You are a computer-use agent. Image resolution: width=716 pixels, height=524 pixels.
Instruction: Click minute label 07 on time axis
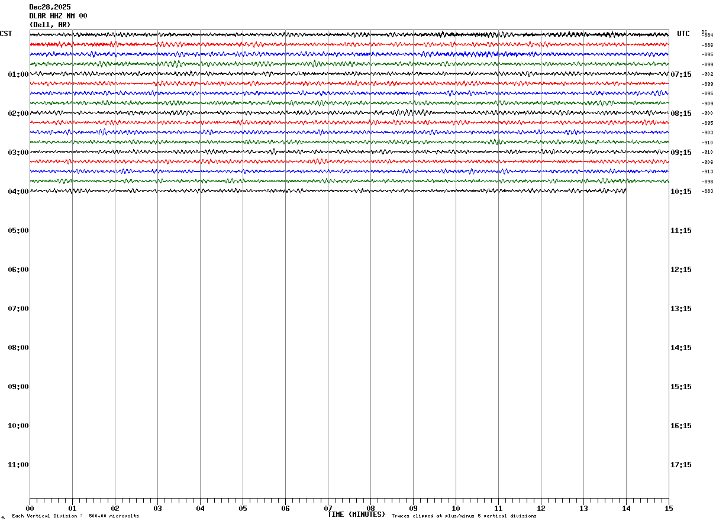coord(328,509)
